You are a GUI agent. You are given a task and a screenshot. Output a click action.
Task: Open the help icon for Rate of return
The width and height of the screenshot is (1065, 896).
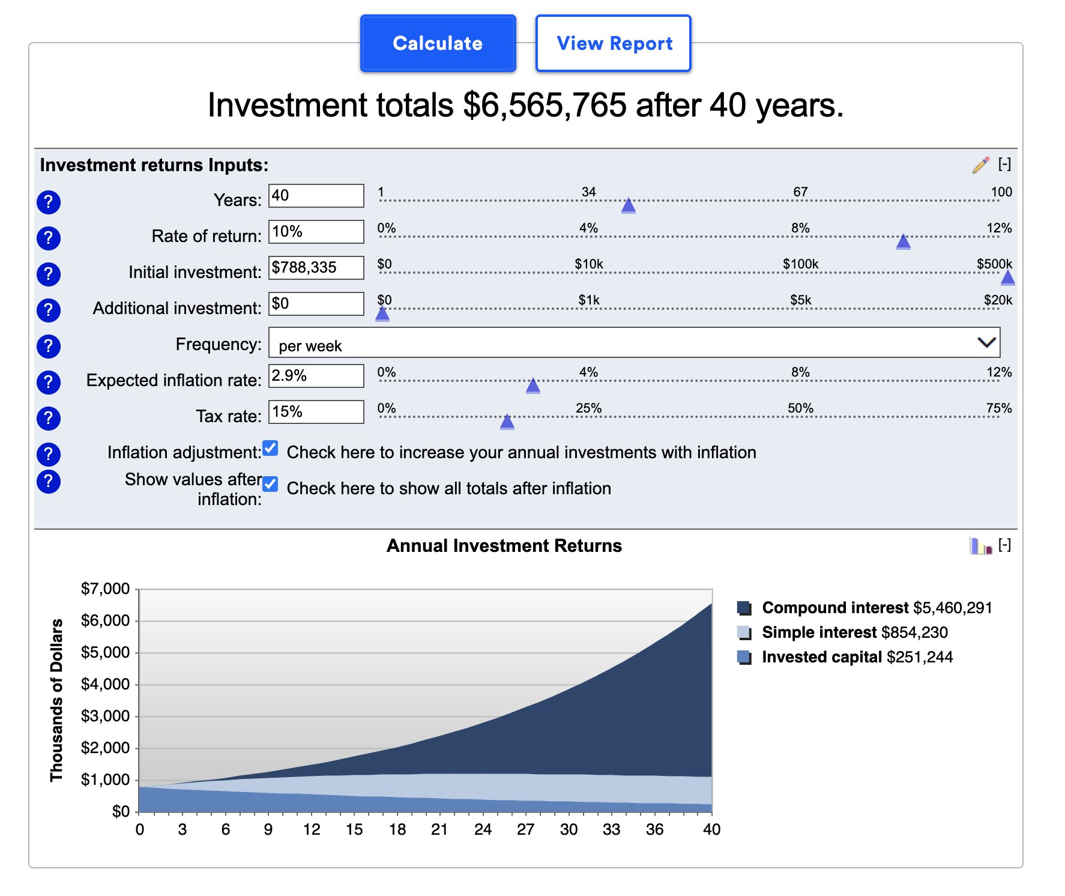49,238
